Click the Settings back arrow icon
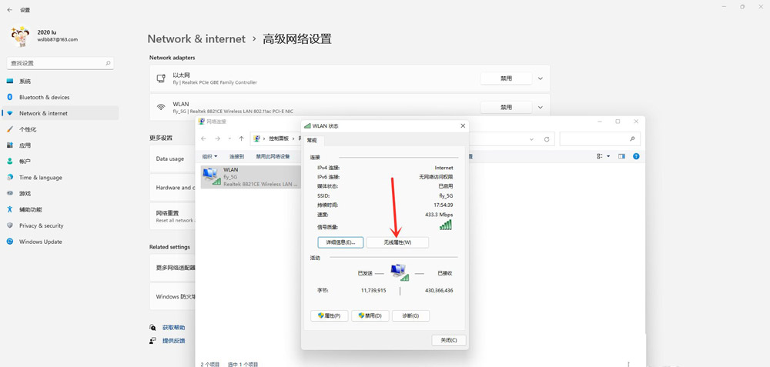The height and width of the screenshot is (367, 770). [10, 10]
